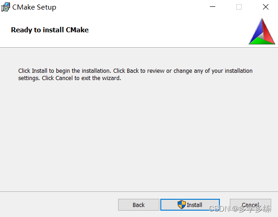Screen dimensions: 278x217
Task: Click the 'settings. Click Cancel to exit' text line
Action: pyautogui.click(x=69, y=78)
